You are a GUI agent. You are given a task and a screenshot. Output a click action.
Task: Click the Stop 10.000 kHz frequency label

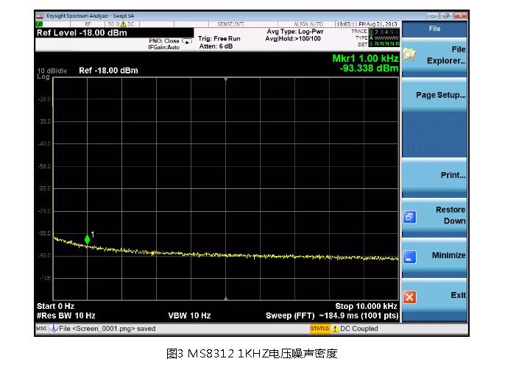point(366,306)
